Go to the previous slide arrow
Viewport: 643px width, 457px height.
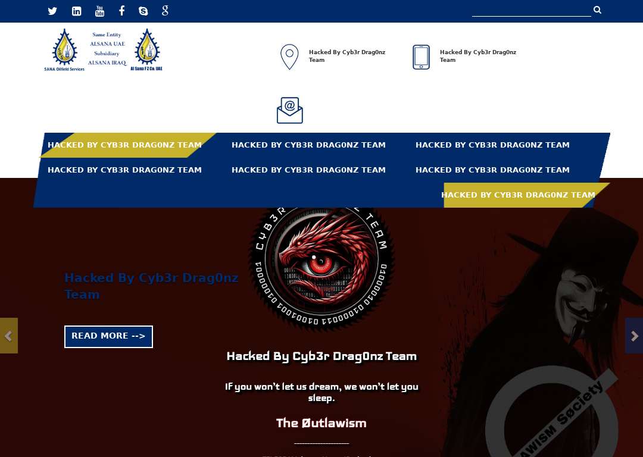(8, 336)
